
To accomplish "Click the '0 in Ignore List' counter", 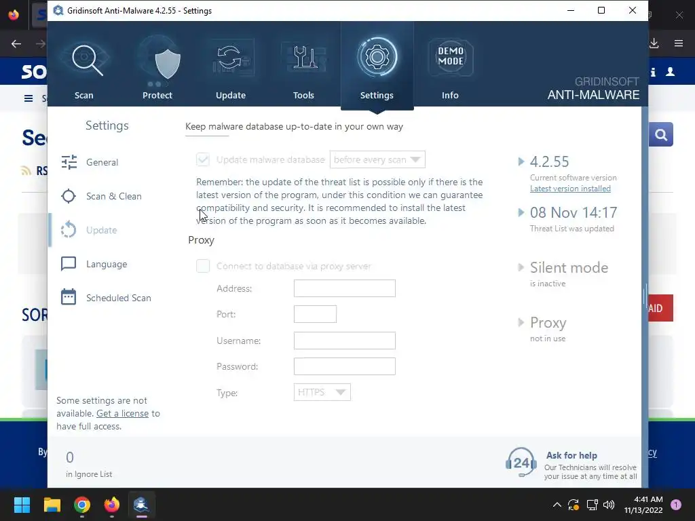I will [x=89, y=465].
